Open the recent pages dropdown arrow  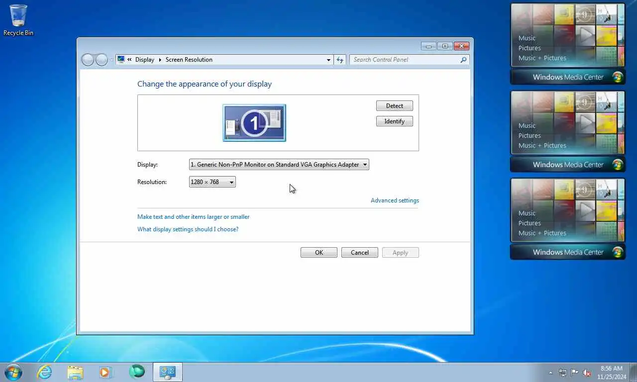click(111, 60)
